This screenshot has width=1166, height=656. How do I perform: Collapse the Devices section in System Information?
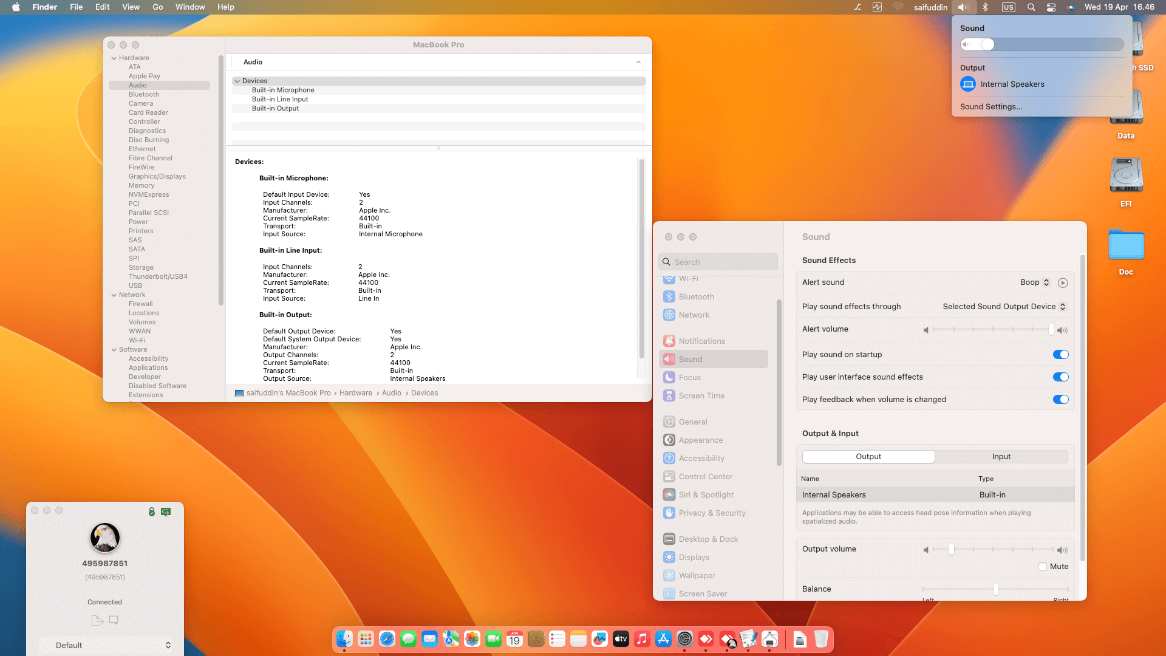pos(237,81)
